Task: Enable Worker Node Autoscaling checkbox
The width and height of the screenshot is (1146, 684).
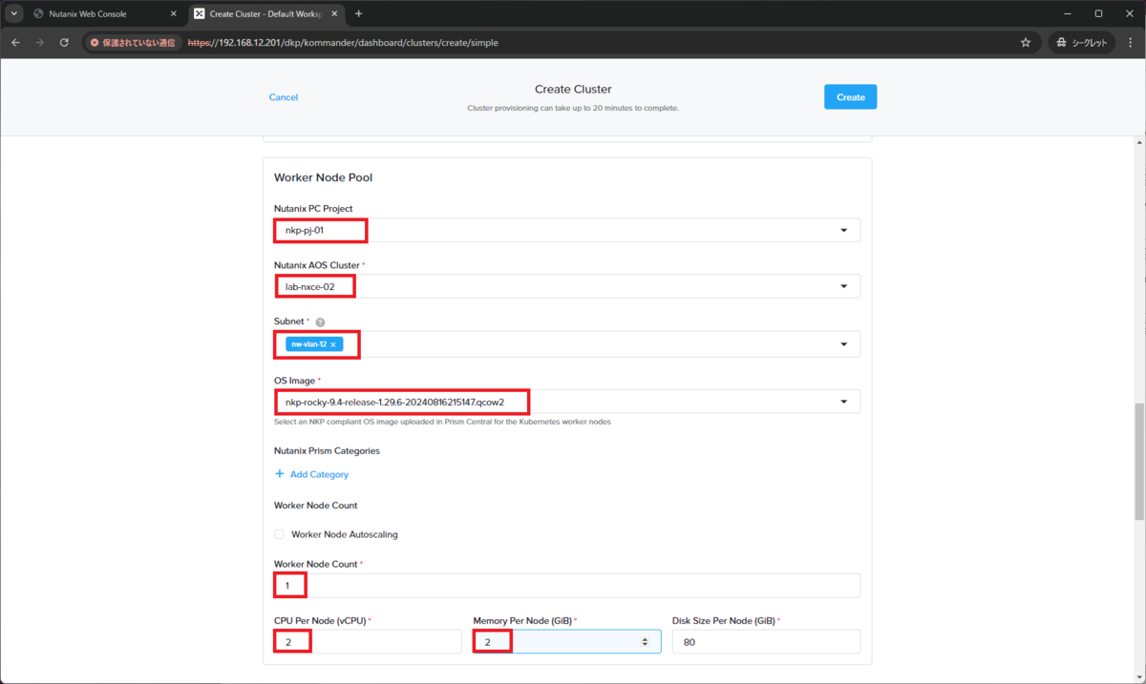Action: pos(279,534)
